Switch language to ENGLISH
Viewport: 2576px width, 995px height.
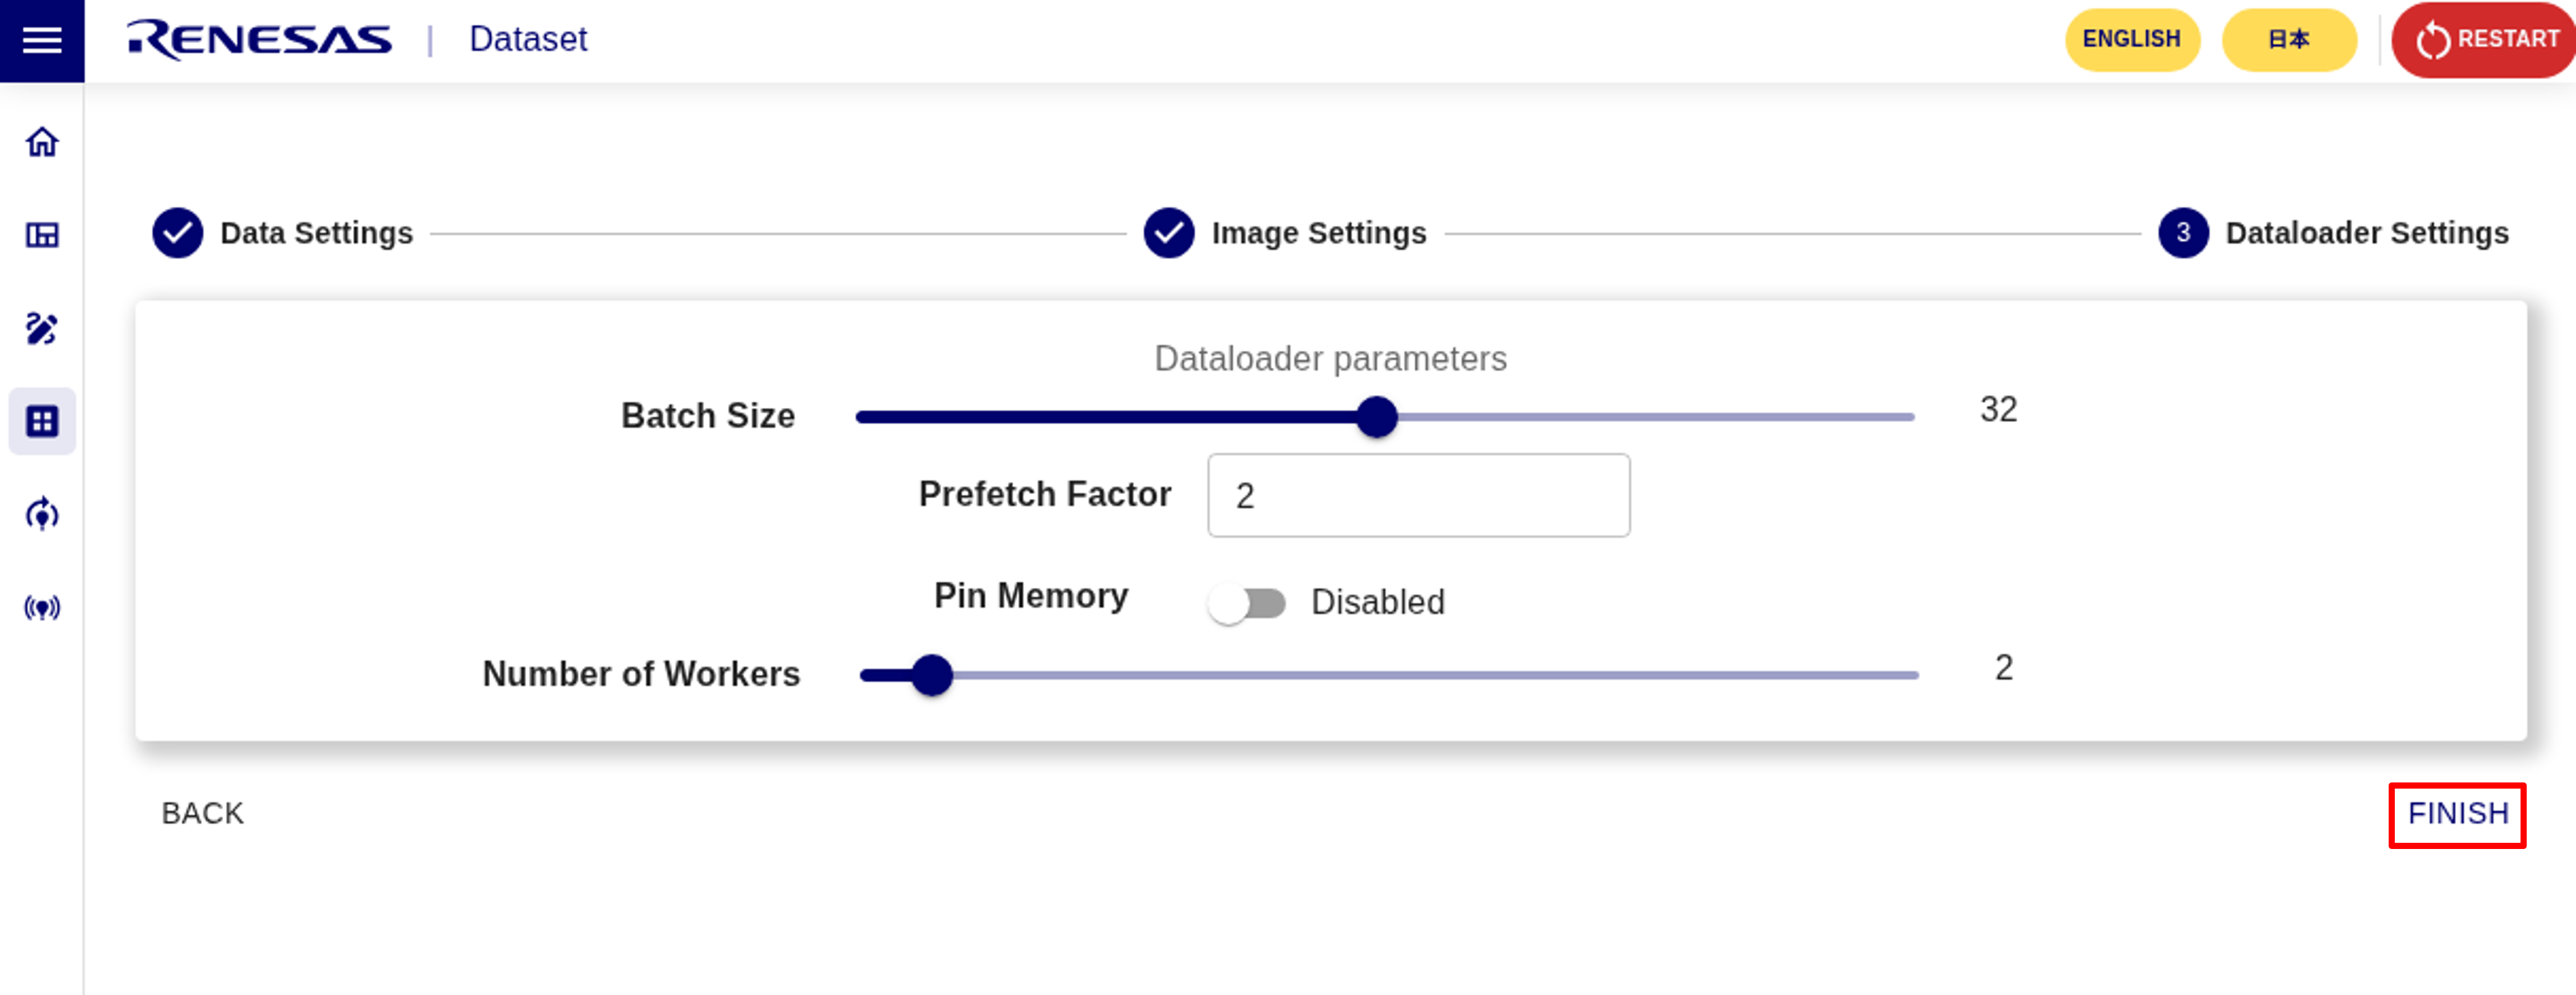[x=2131, y=40]
